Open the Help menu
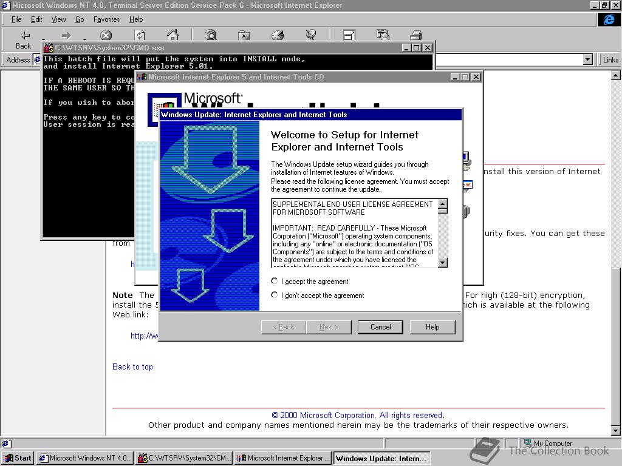Viewport: 622px width, 466px height. 136,19
